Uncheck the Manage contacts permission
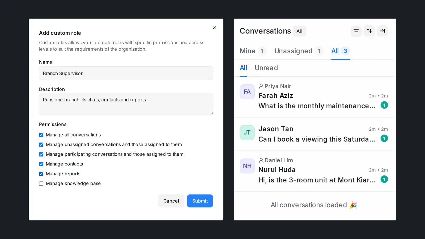The height and width of the screenshot is (239, 425). click(x=41, y=164)
